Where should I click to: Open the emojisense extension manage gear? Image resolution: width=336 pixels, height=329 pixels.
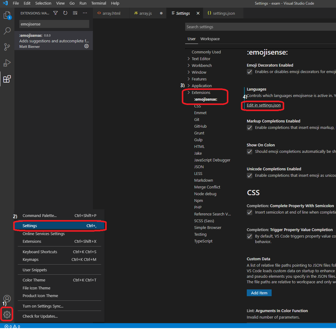pos(86,46)
